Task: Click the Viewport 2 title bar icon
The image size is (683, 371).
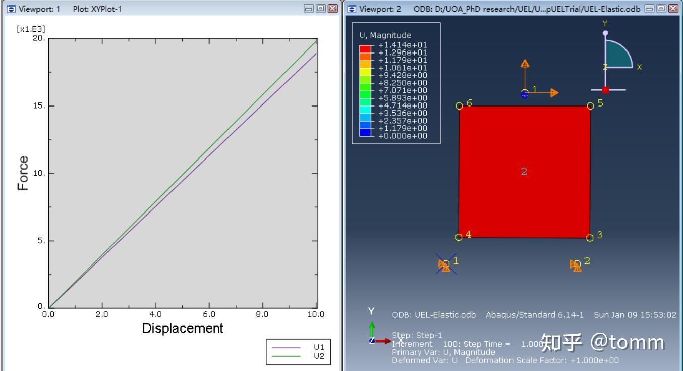Action: [x=352, y=8]
